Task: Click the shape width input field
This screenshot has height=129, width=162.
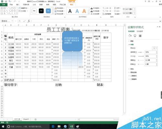Action: point(129,13)
